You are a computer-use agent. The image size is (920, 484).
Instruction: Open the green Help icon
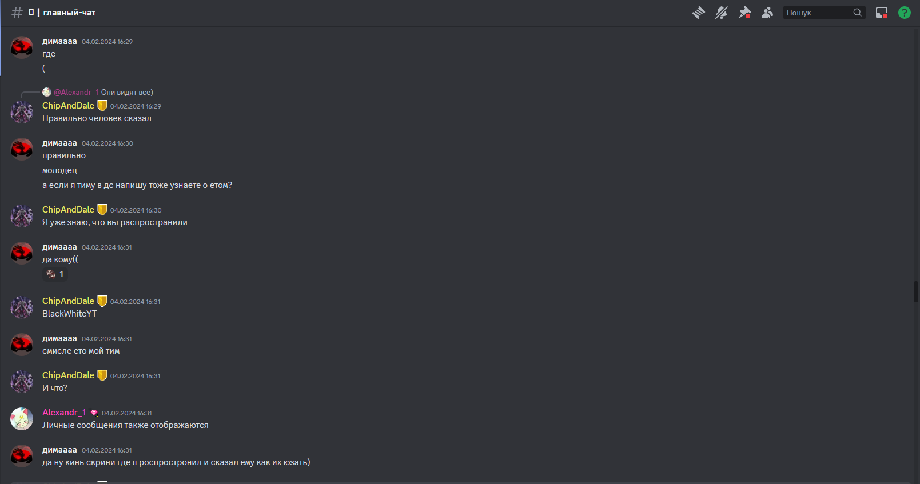905,13
